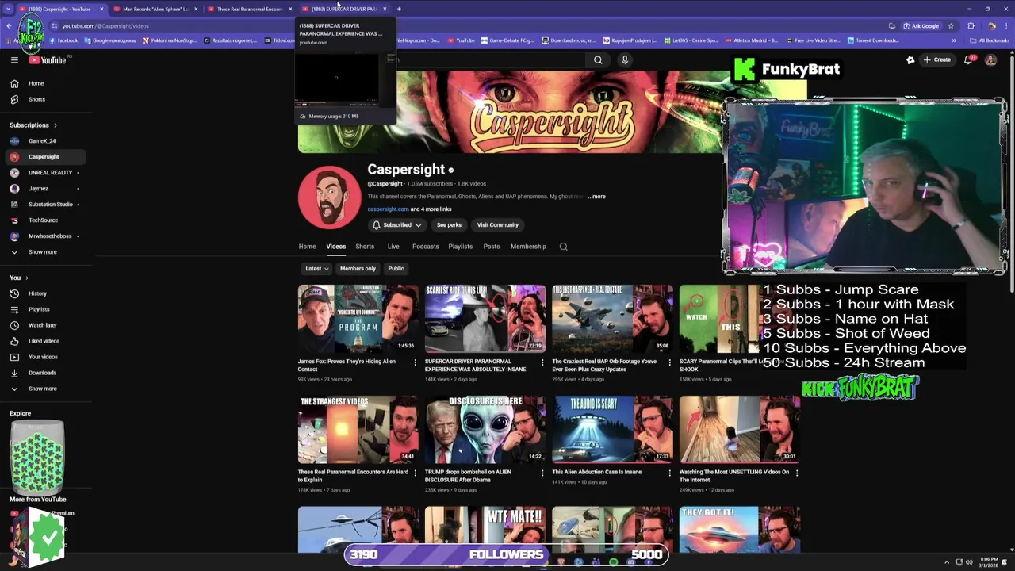This screenshot has width=1015, height=571.
Task: Open the All Bookmarks folder
Action: 989,40
